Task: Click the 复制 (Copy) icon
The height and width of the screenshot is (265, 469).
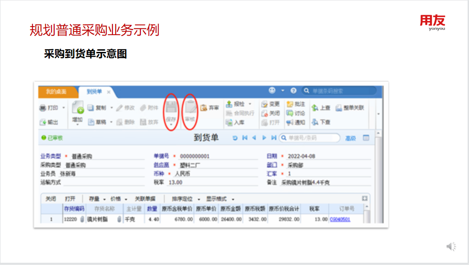Action: [x=91, y=107]
